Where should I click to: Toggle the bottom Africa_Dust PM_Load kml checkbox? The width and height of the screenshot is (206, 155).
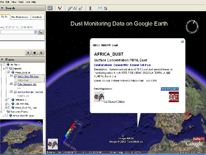coord(9,107)
